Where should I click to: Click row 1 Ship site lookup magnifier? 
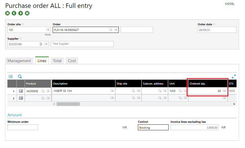(x=133, y=91)
